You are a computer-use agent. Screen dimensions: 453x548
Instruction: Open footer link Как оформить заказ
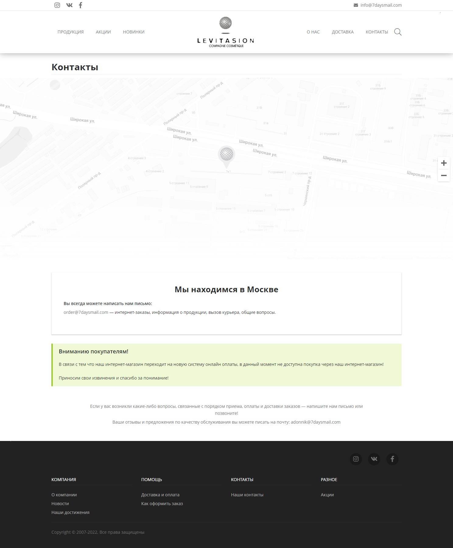click(162, 504)
